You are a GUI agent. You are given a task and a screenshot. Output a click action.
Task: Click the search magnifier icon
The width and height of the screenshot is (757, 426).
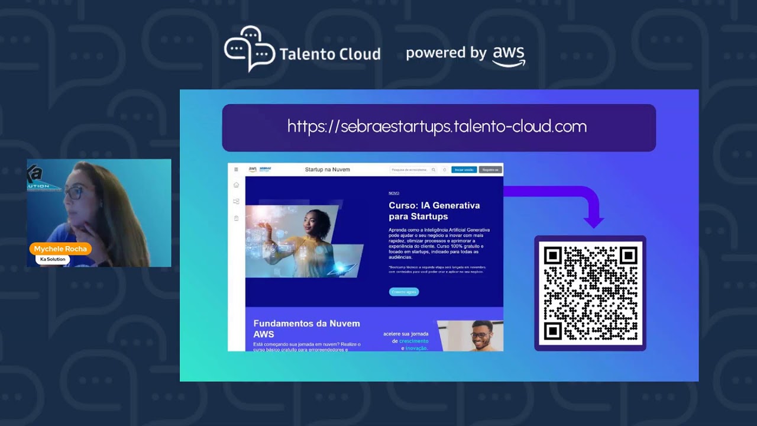coord(434,170)
